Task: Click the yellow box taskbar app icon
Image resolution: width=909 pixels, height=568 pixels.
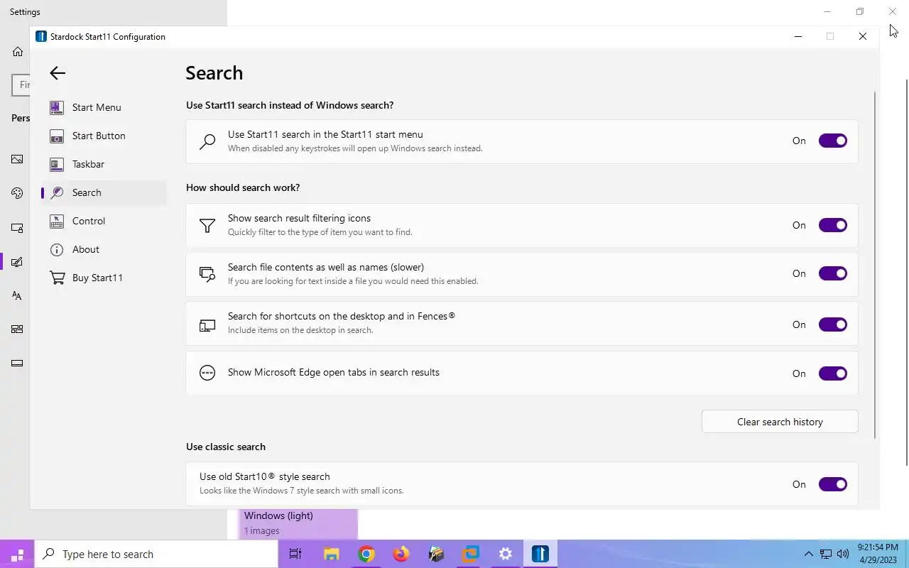Action: coord(435,554)
